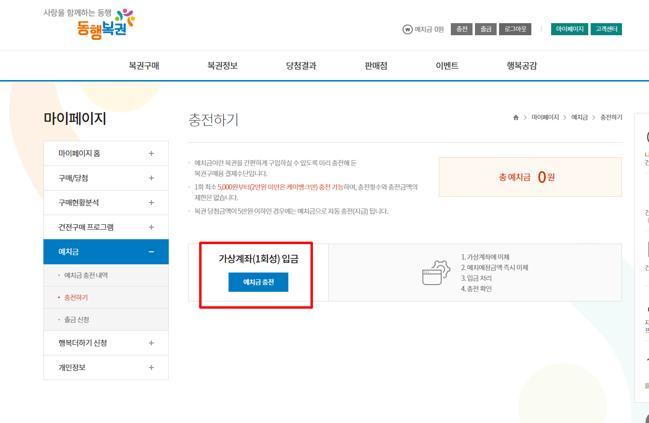Click the 로그아웃 button
Viewport: 649px width, 423px height.
(515, 29)
